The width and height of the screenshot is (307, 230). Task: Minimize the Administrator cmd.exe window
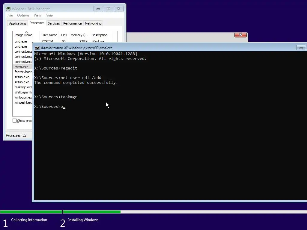point(301,48)
